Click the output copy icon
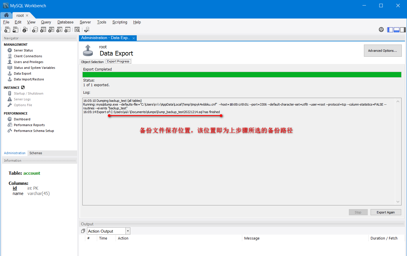 point(83,231)
